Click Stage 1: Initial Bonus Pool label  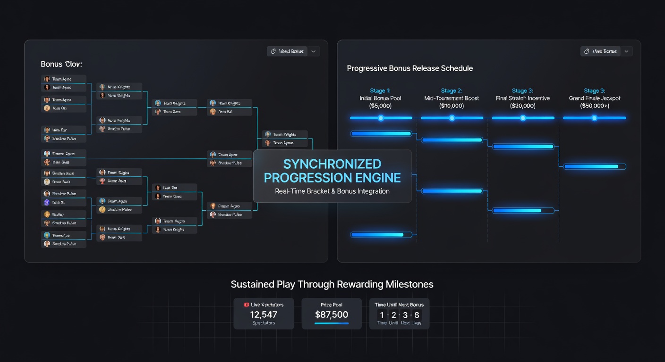[380, 98]
